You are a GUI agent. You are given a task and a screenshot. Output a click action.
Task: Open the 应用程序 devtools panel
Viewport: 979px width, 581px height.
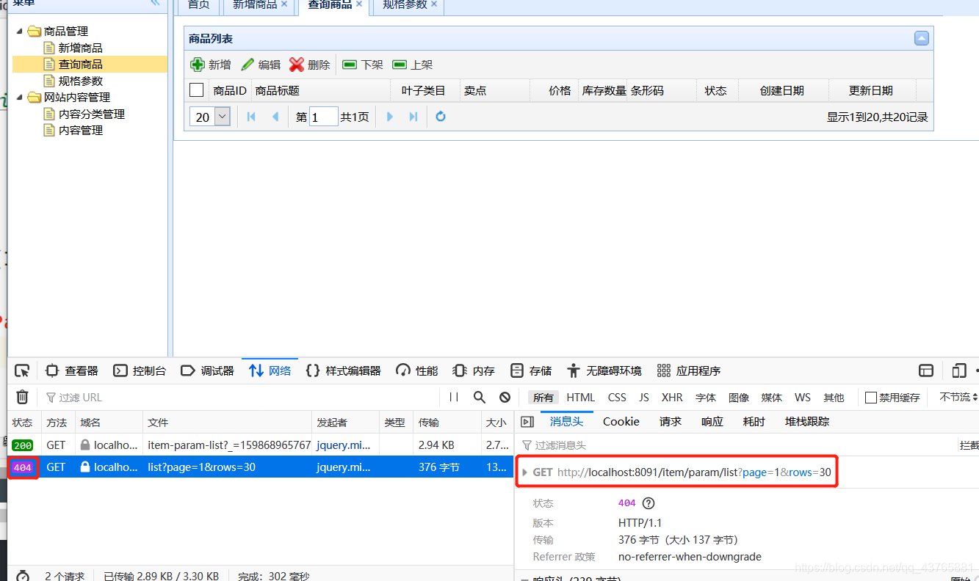[x=689, y=370]
